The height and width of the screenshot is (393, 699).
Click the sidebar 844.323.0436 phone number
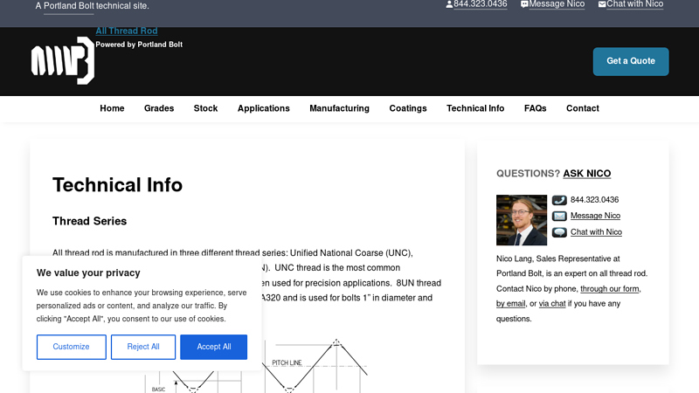click(594, 200)
